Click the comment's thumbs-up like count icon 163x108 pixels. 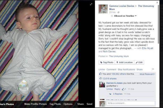pos(123,89)
